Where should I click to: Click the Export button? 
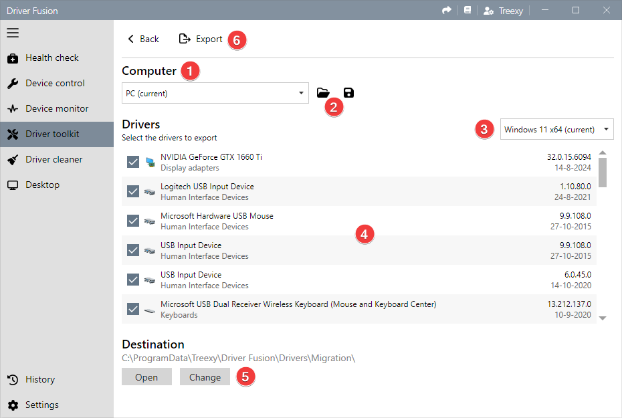(201, 39)
